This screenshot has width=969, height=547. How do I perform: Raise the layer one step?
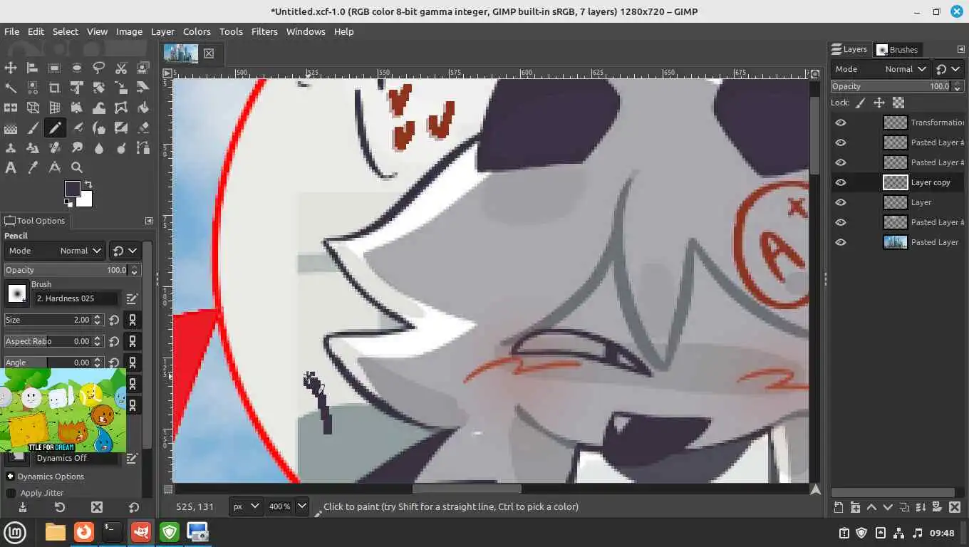(x=871, y=508)
